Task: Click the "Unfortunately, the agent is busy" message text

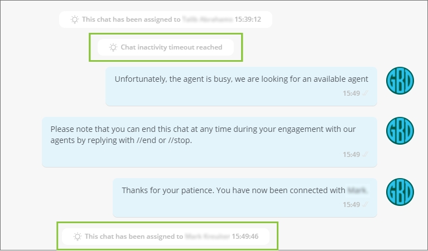Action: pyautogui.click(x=241, y=79)
